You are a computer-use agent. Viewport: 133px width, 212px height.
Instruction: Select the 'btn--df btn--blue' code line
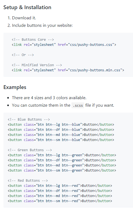pyautogui.click(x=61, y=130)
